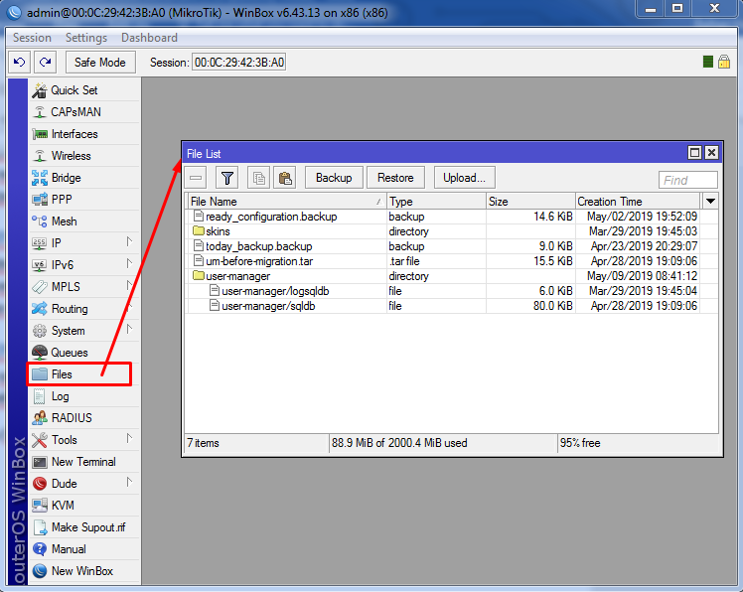Open PPP sidebar item
The height and width of the screenshot is (592, 743).
coord(85,200)
